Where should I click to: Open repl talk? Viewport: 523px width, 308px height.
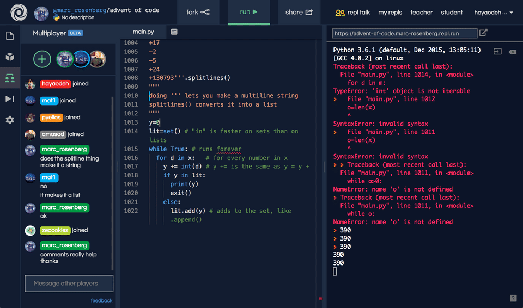[352, 13]
